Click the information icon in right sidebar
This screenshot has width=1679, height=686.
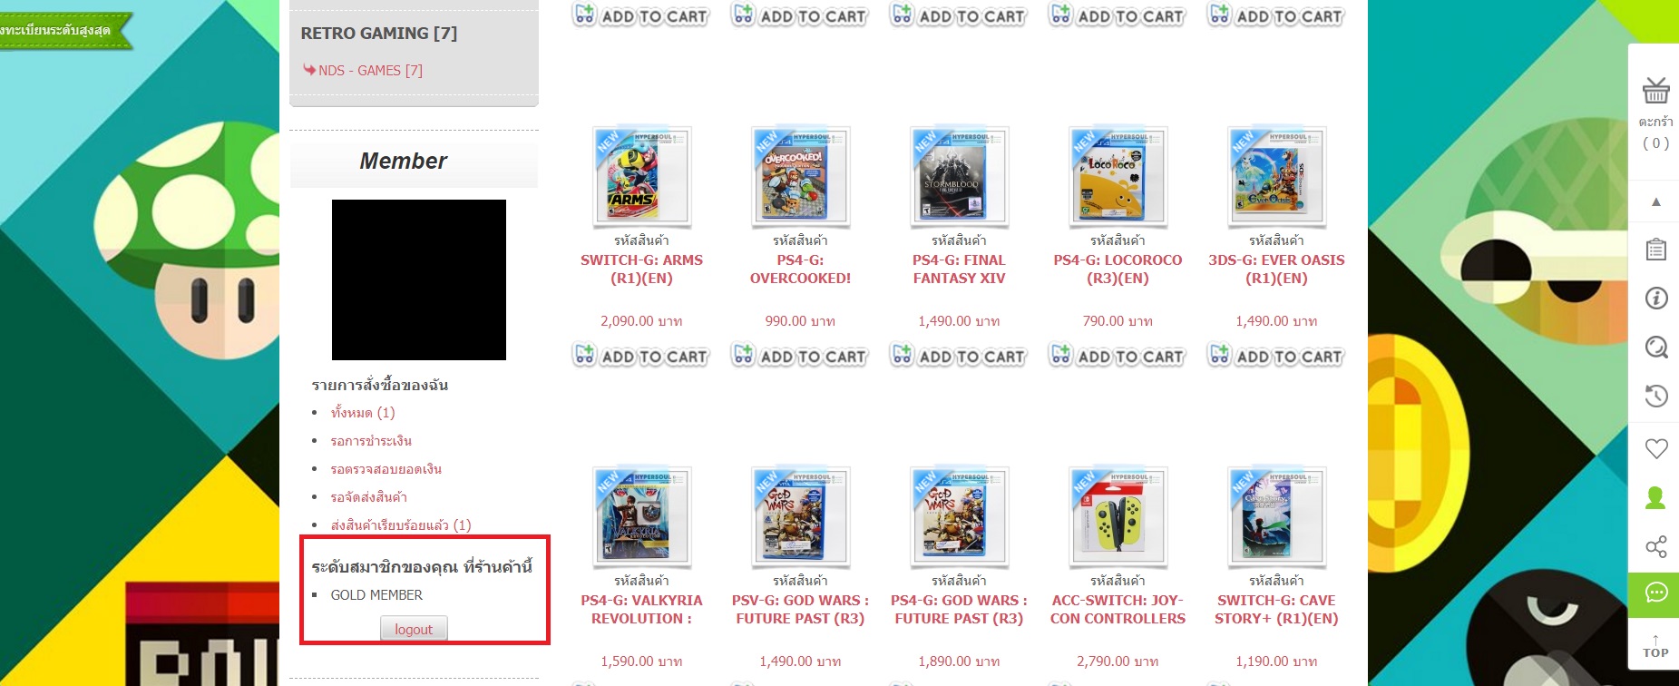pos(1655,298)
